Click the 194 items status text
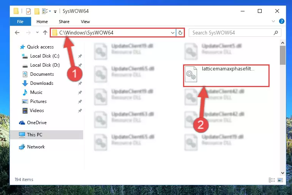Image resolution: width=292 pixels, height=195 pixels. (x=24, y=179)
